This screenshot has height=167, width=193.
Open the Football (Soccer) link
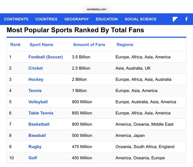point(46,57)
